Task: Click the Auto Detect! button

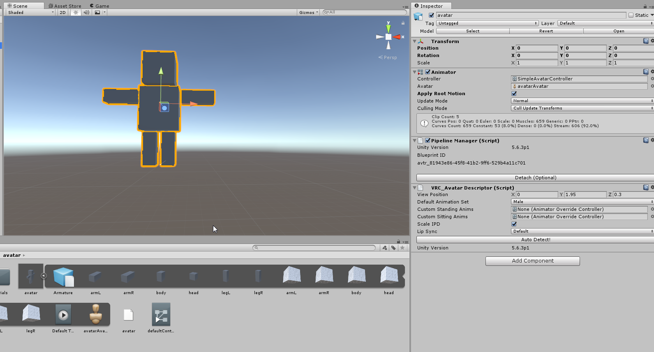Action: 535,240
